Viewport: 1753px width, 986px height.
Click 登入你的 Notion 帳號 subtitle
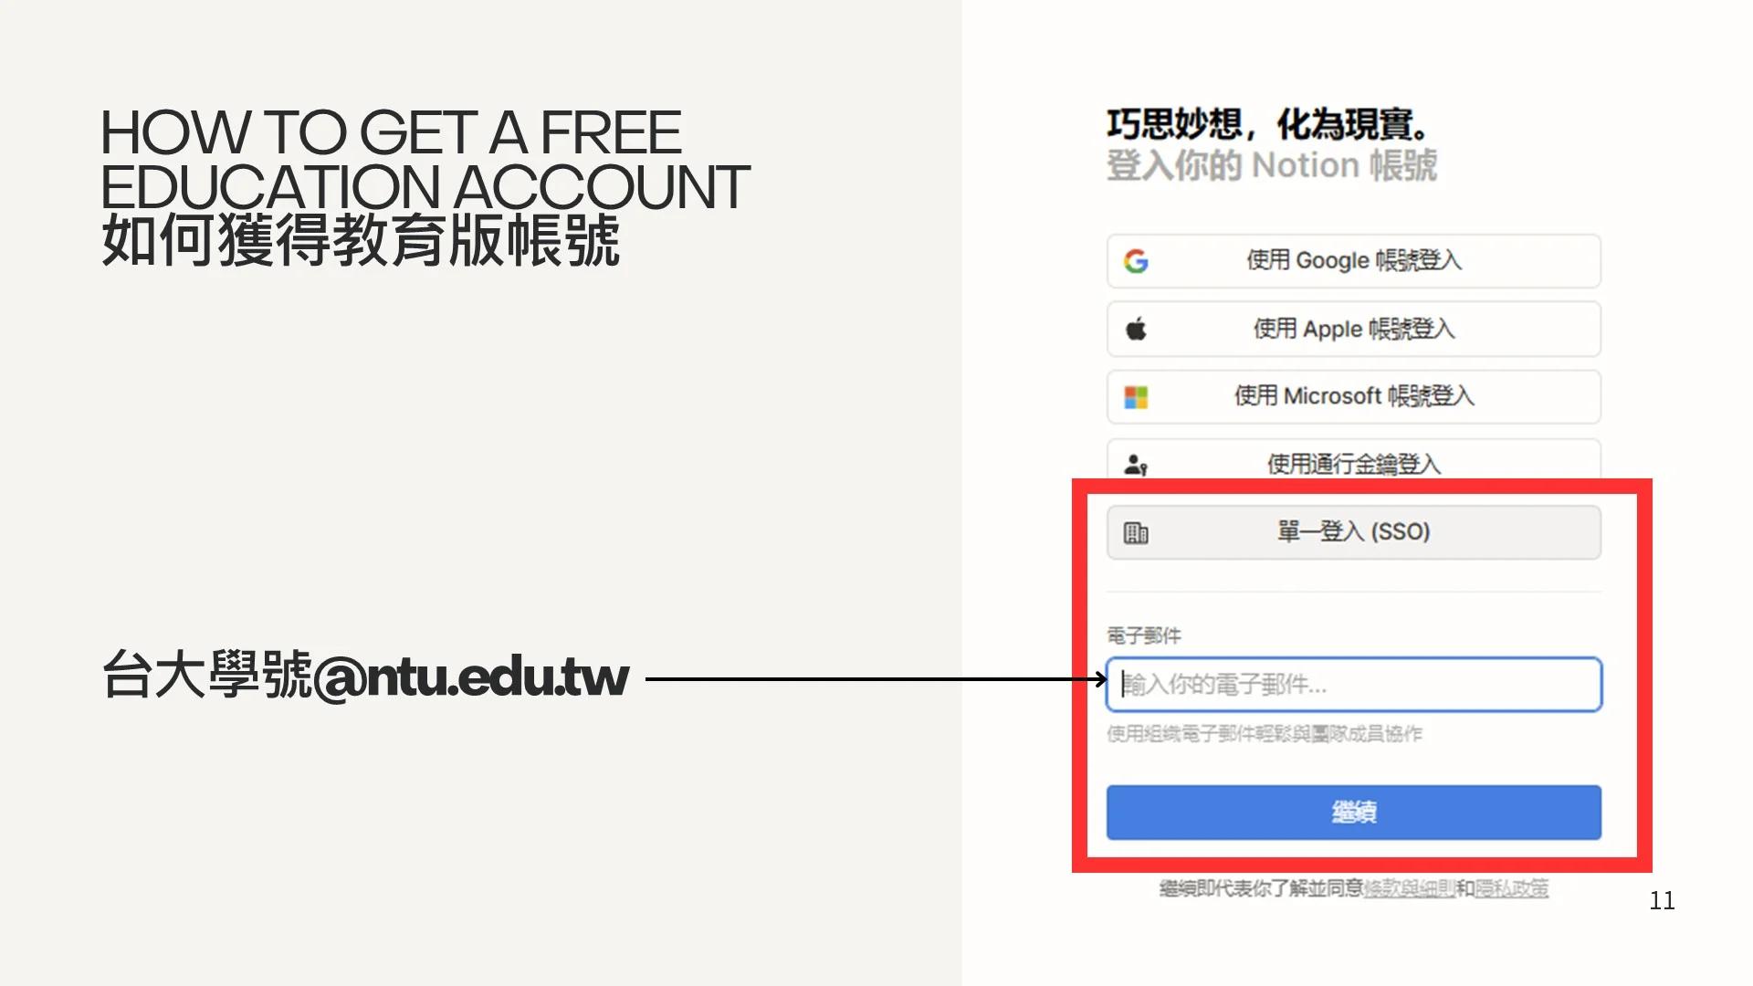tap(1272, 166)
